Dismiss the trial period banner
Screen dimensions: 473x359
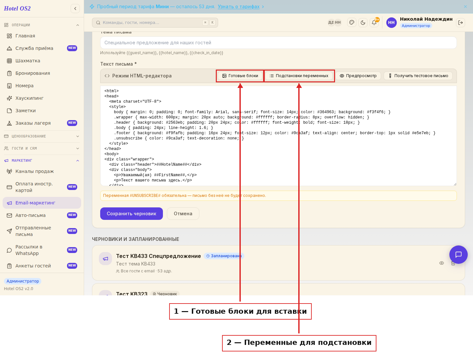(465, 7)
